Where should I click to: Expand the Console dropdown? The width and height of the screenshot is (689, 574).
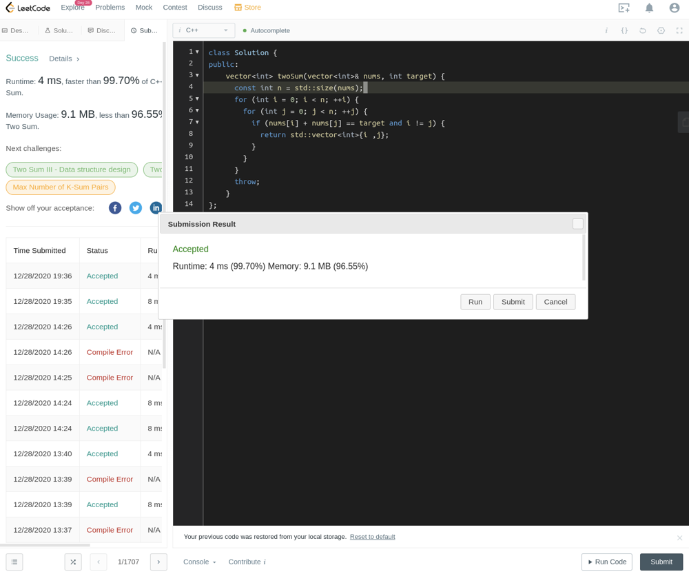click(200, 562)
